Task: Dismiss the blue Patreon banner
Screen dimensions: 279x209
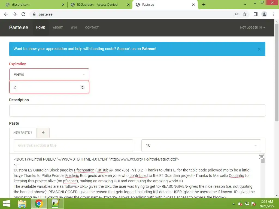Action: (259, 49)
